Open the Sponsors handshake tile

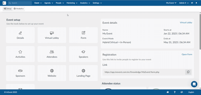coord(20,73)
